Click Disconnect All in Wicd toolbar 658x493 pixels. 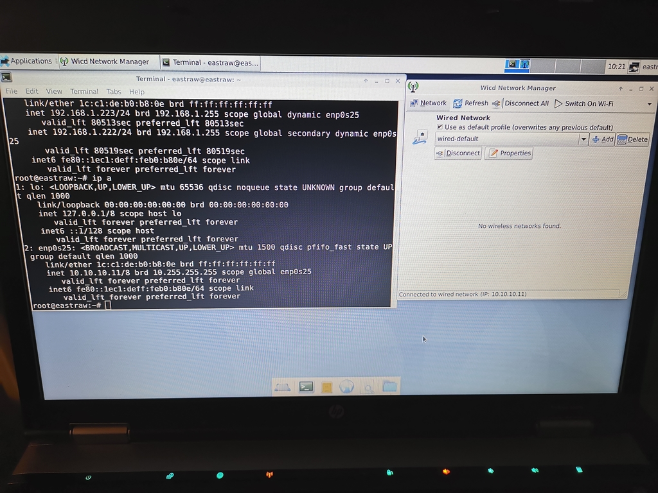[520, 103]
